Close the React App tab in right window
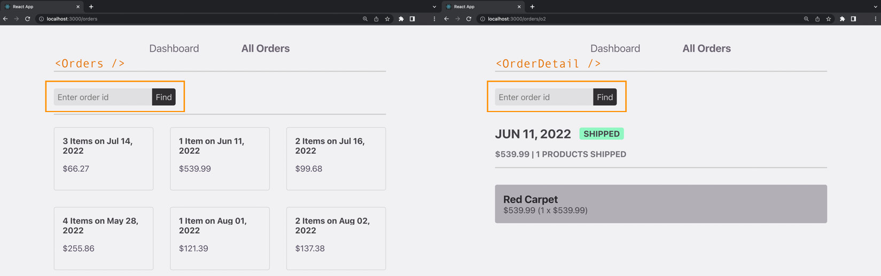The height and width of the screenshot is (276, 881). pos(519,6)
